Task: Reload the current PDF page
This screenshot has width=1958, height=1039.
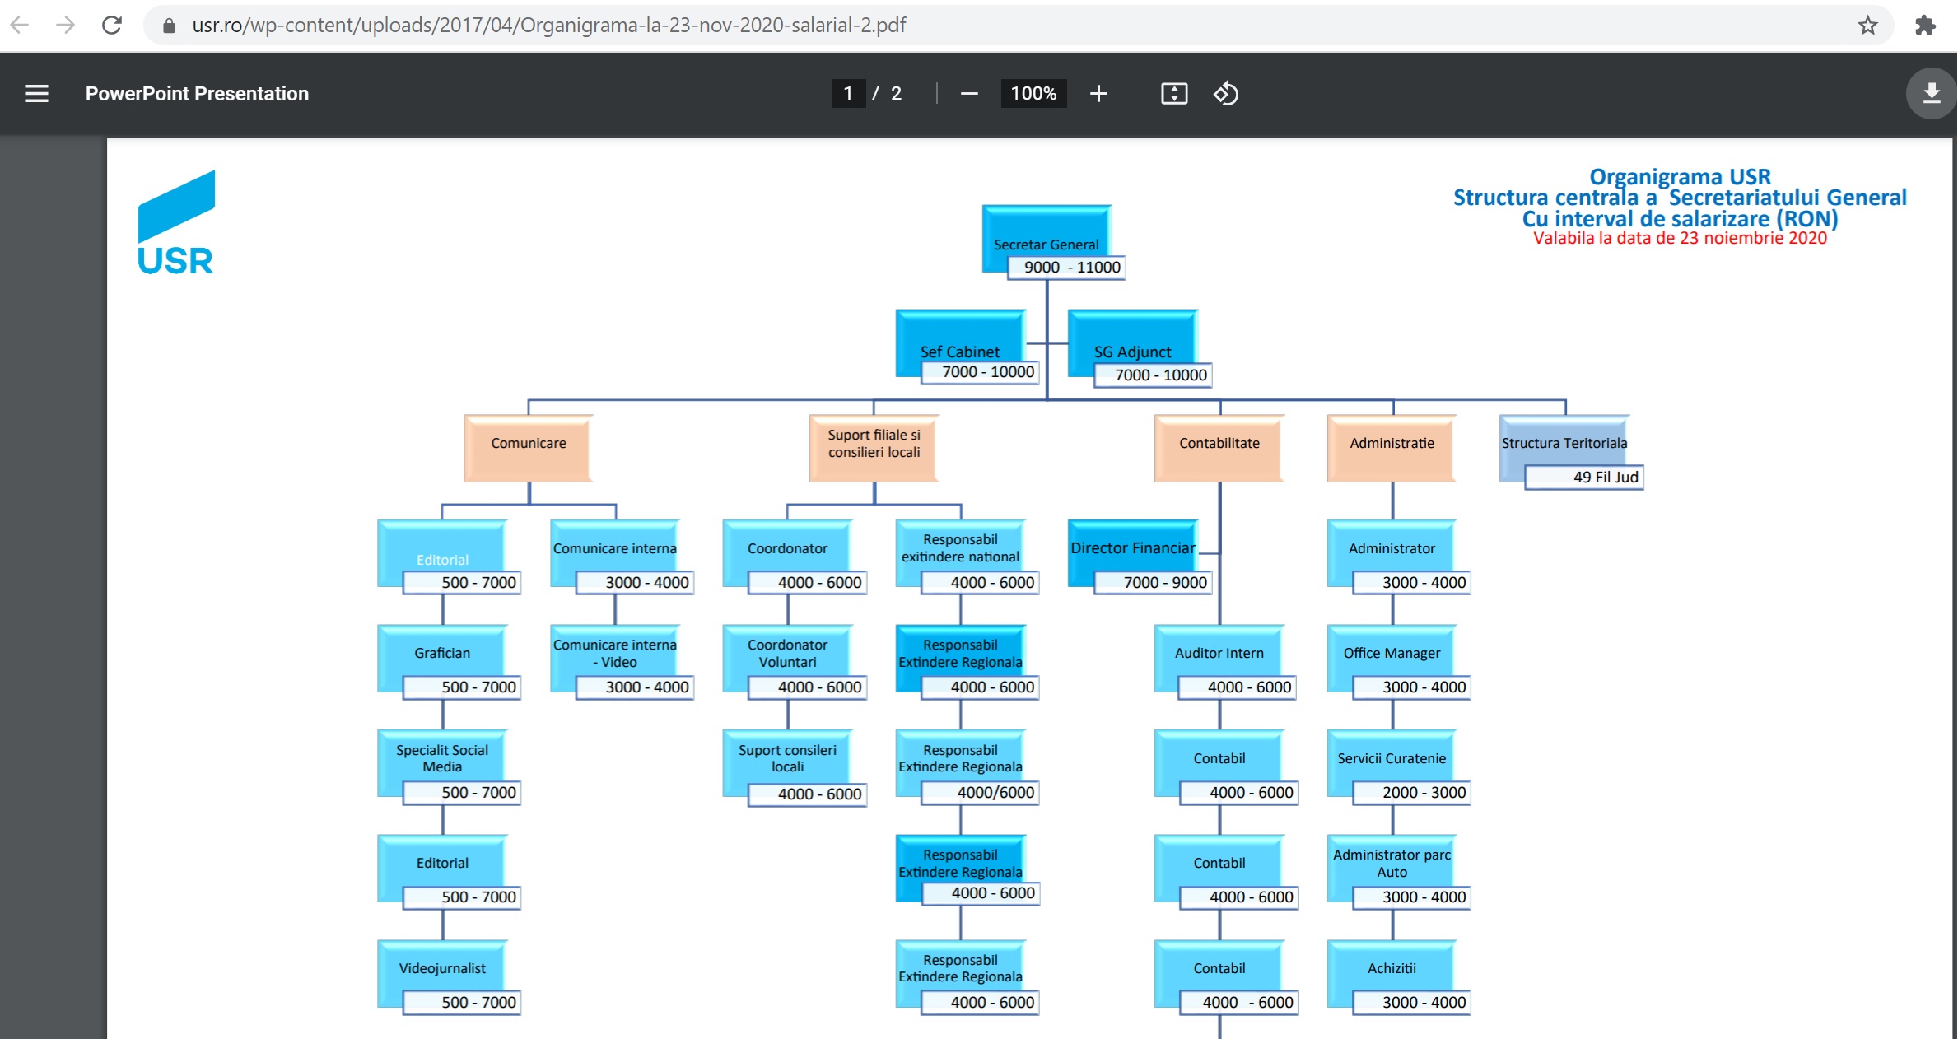Action: click(x=112, y=26)
